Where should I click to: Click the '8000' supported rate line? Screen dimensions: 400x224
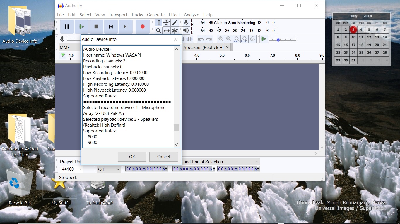[93, 136]
